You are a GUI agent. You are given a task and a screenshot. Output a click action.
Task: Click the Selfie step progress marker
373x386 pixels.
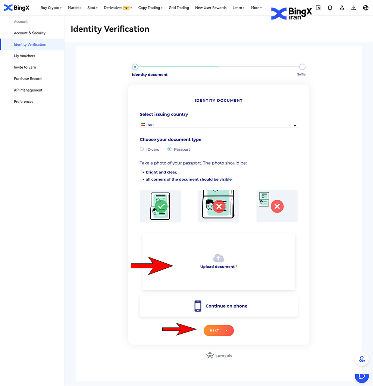(x=302, y=67)
